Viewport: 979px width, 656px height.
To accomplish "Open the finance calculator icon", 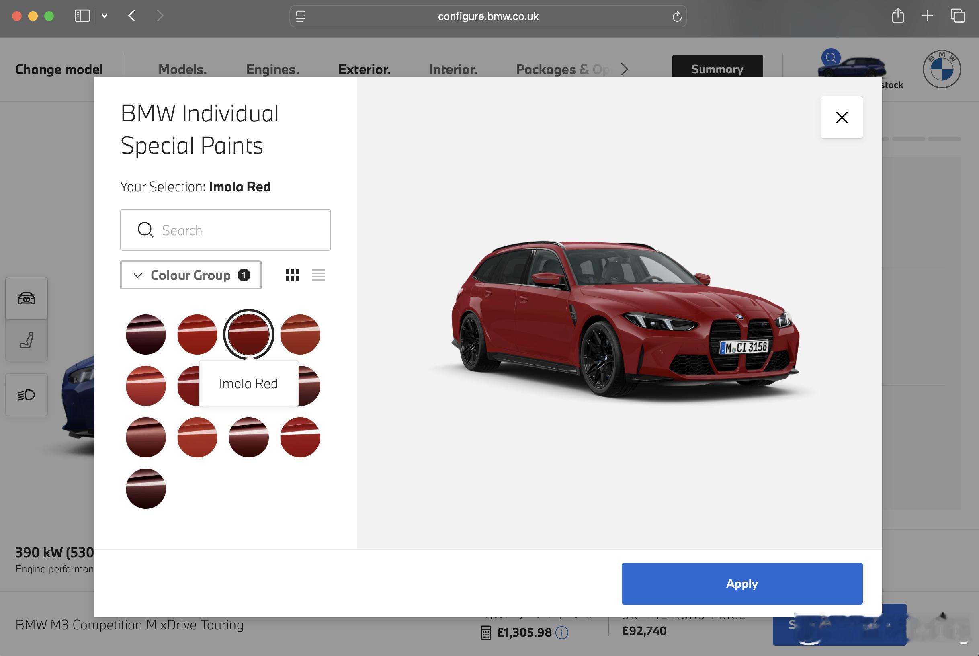I will click(485, 632).
